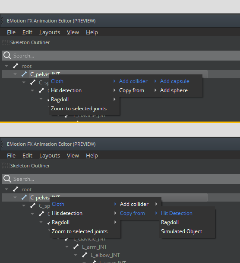The height and width of the screenshot is (263, 240).
Task: Collapse C_pelvis_JNT node in upper window
Action: [x=15, y=74]
